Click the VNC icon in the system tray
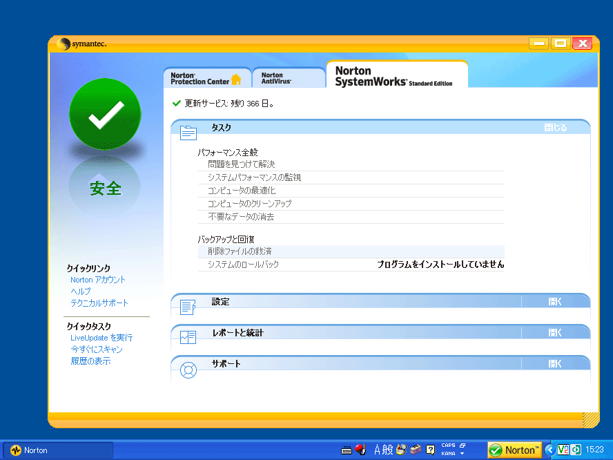 pos(563,450)
